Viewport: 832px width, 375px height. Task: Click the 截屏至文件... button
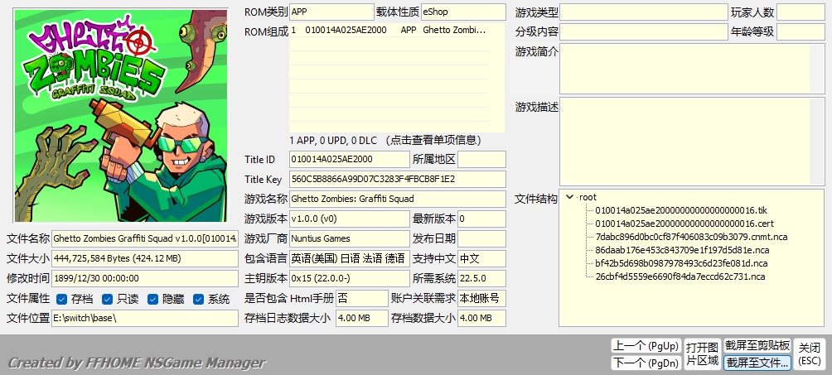click(757, 363)
